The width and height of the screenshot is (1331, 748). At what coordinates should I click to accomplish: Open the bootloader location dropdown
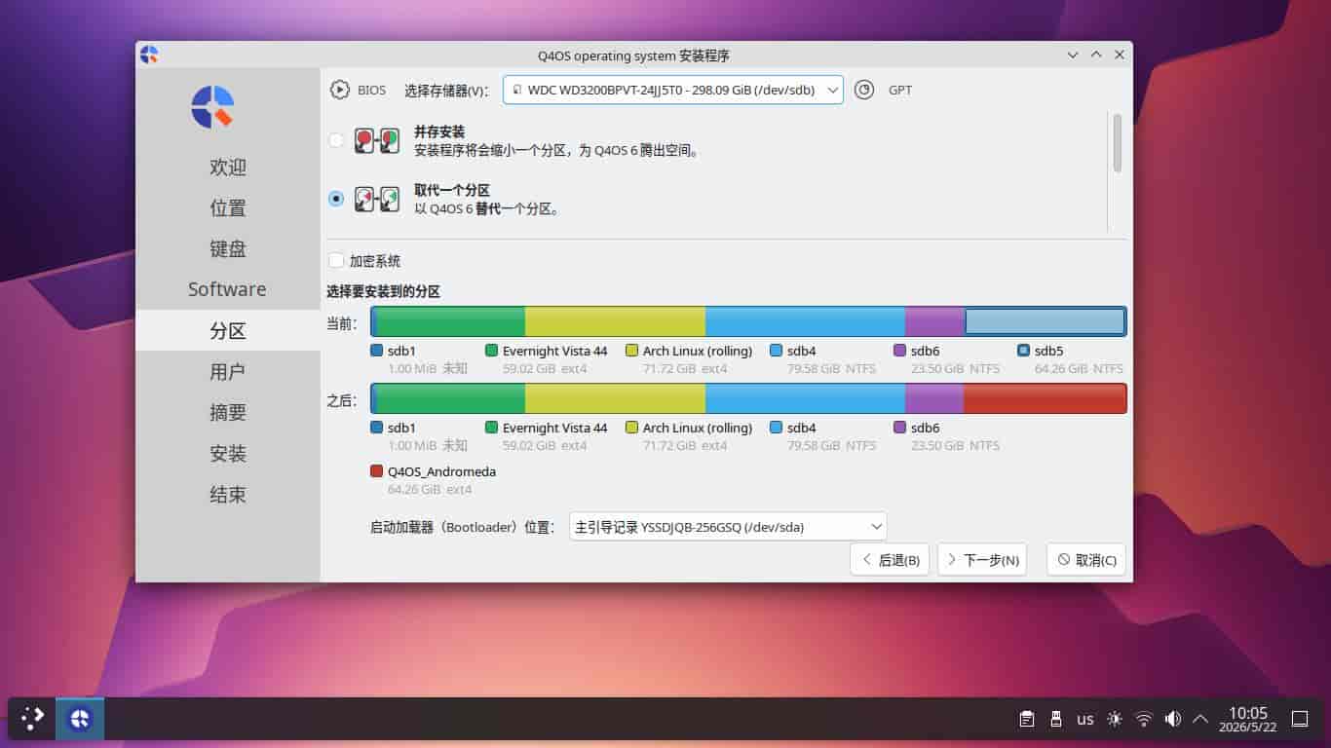tap(728, 527)
